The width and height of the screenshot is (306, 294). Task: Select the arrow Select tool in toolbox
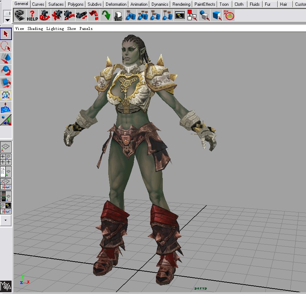point(6,34)
